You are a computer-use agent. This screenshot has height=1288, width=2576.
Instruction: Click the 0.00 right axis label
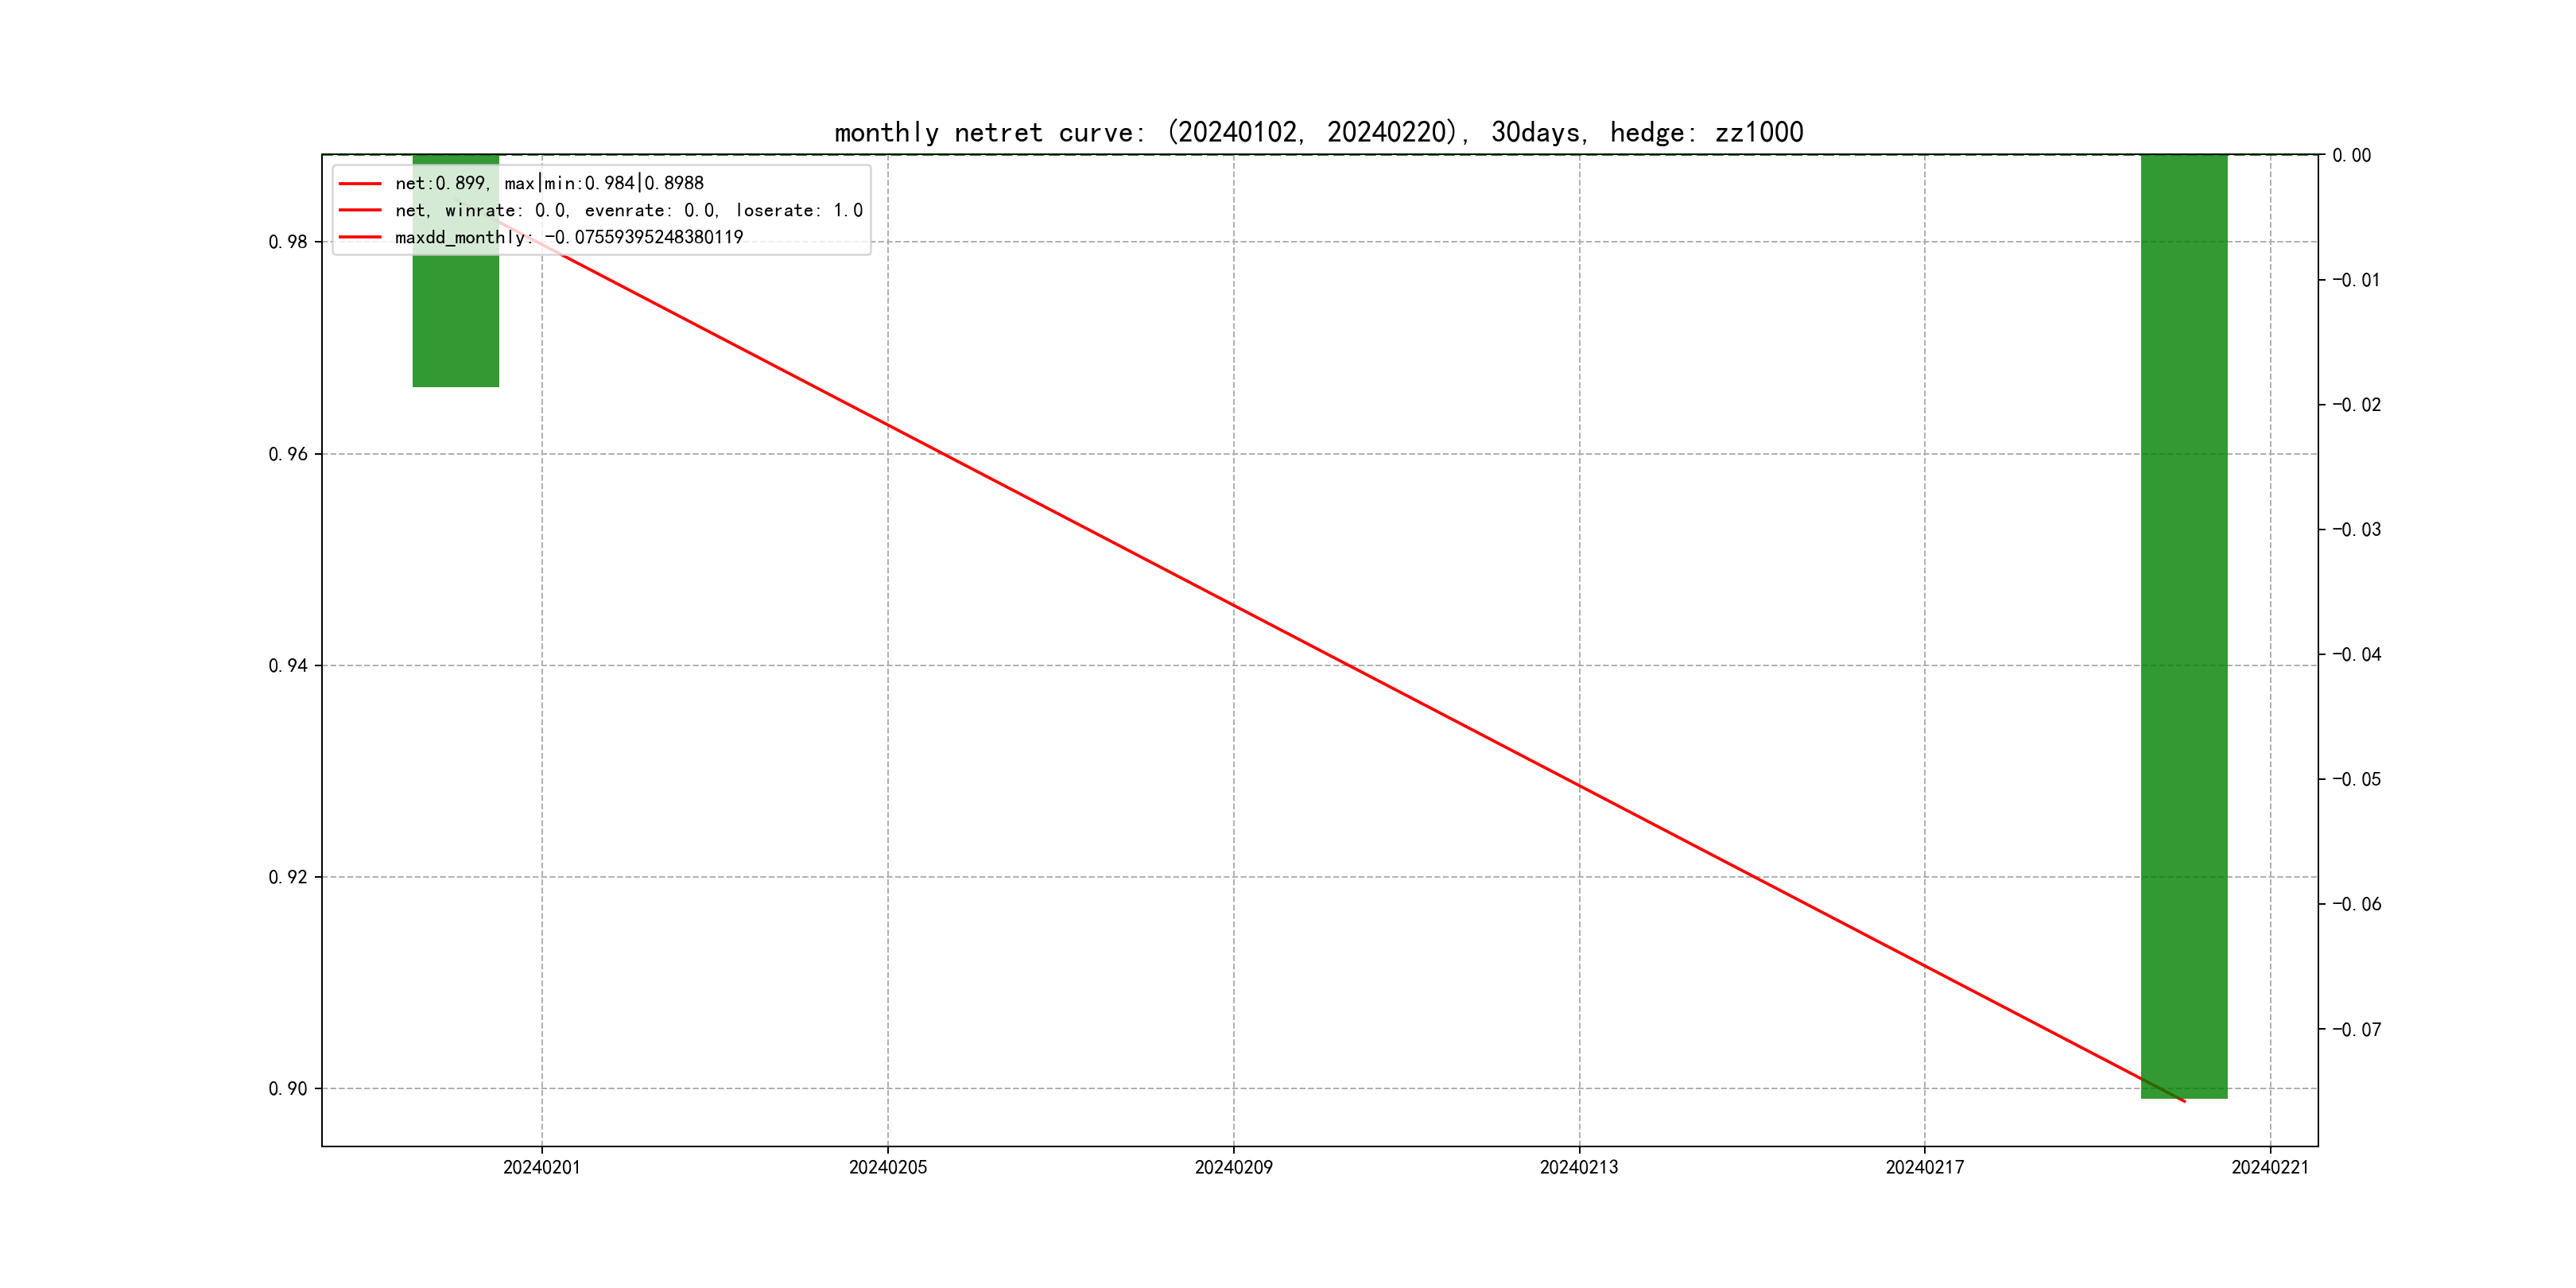(2351, 155)
